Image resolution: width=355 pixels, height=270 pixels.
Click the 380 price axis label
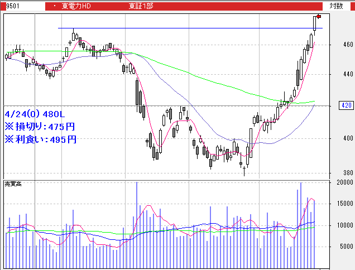[347, 172]
